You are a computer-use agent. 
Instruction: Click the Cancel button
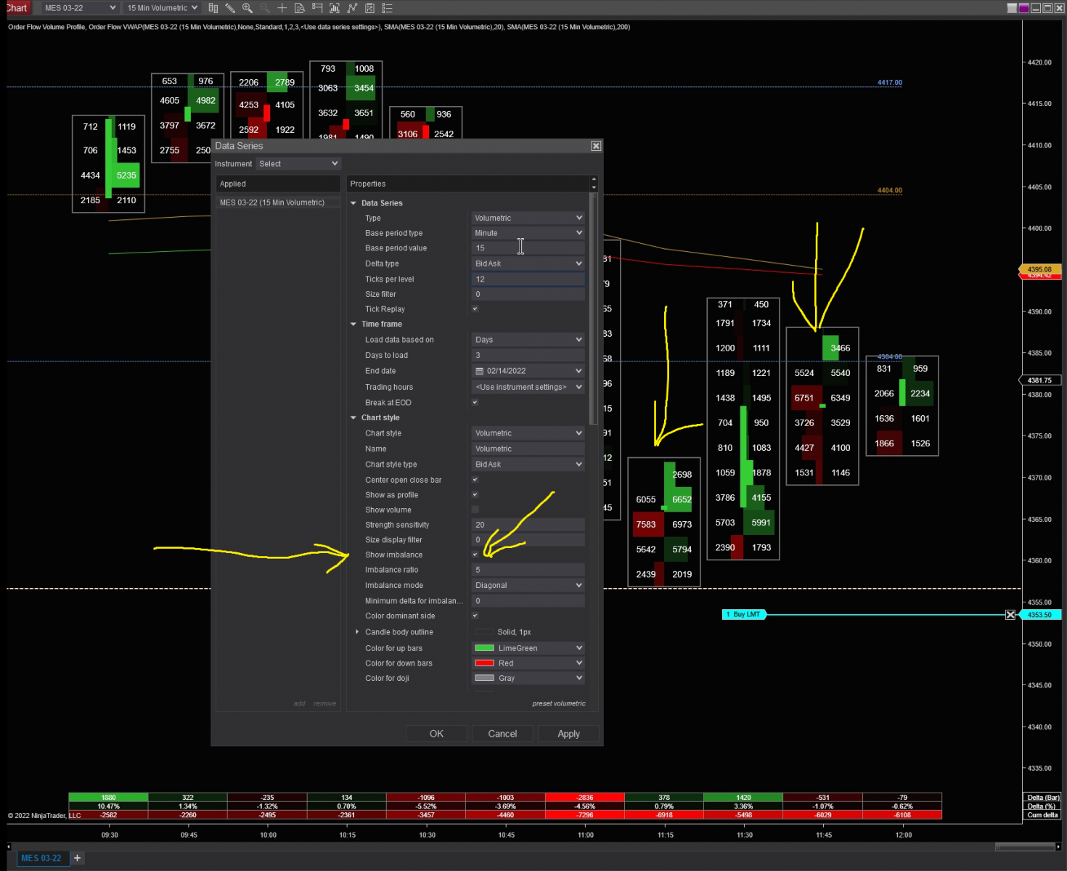pyautogui.click(x=502, y=734)
